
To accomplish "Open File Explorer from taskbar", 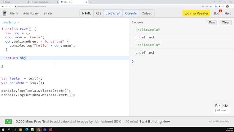I will [x=21, y=129].
